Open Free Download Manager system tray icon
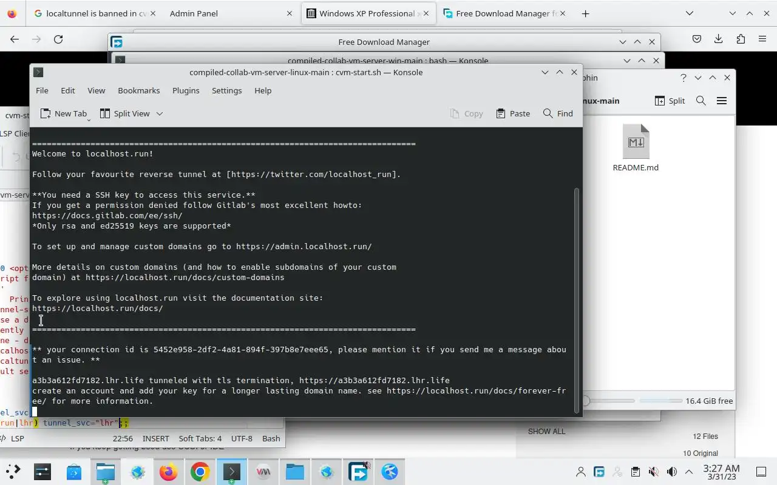 click(x=599, y=472)
